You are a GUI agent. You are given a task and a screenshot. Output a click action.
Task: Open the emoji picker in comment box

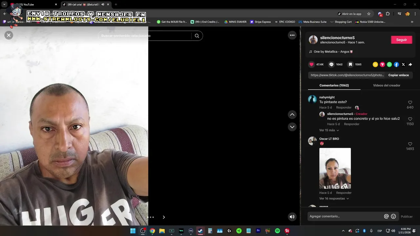(393, 216)
